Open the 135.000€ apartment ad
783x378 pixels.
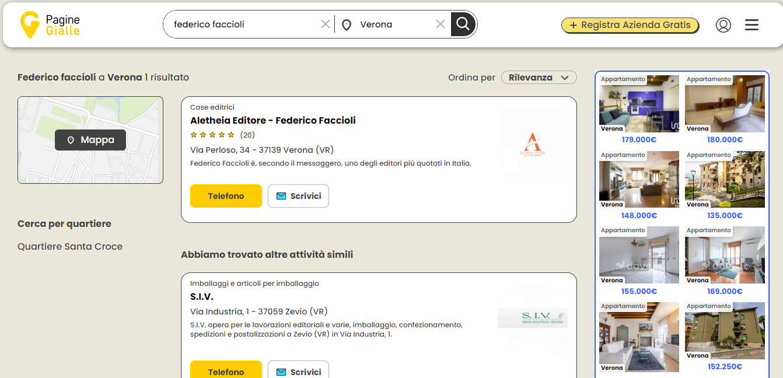click(725, 185)
